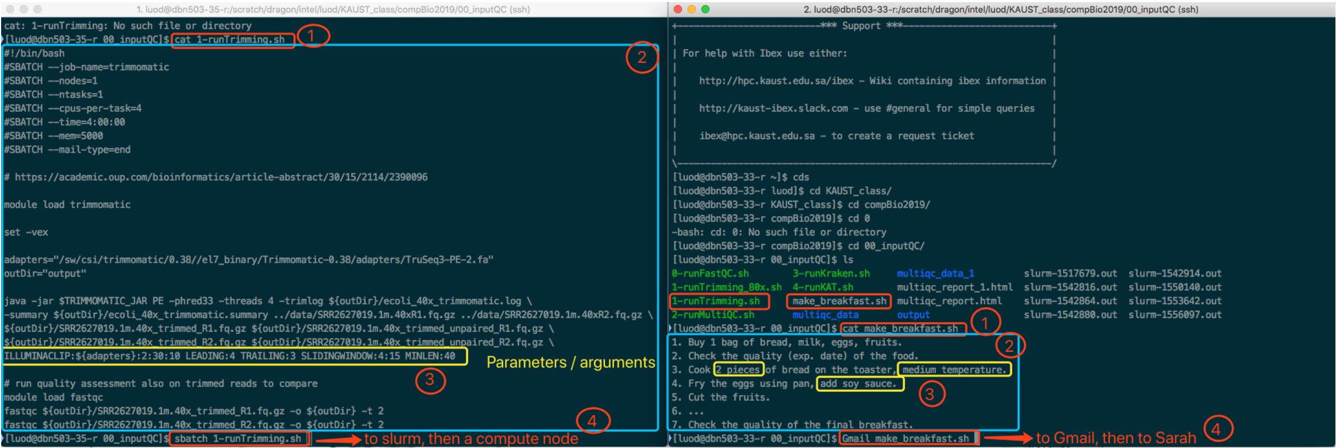Click the '2. Check the quality (exp. date)' line

795,356
